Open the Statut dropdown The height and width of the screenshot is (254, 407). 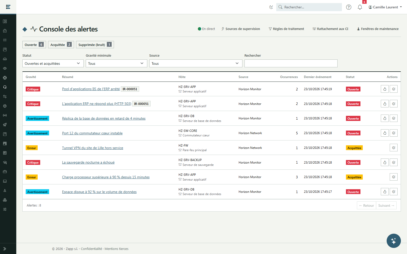(53, 63)
